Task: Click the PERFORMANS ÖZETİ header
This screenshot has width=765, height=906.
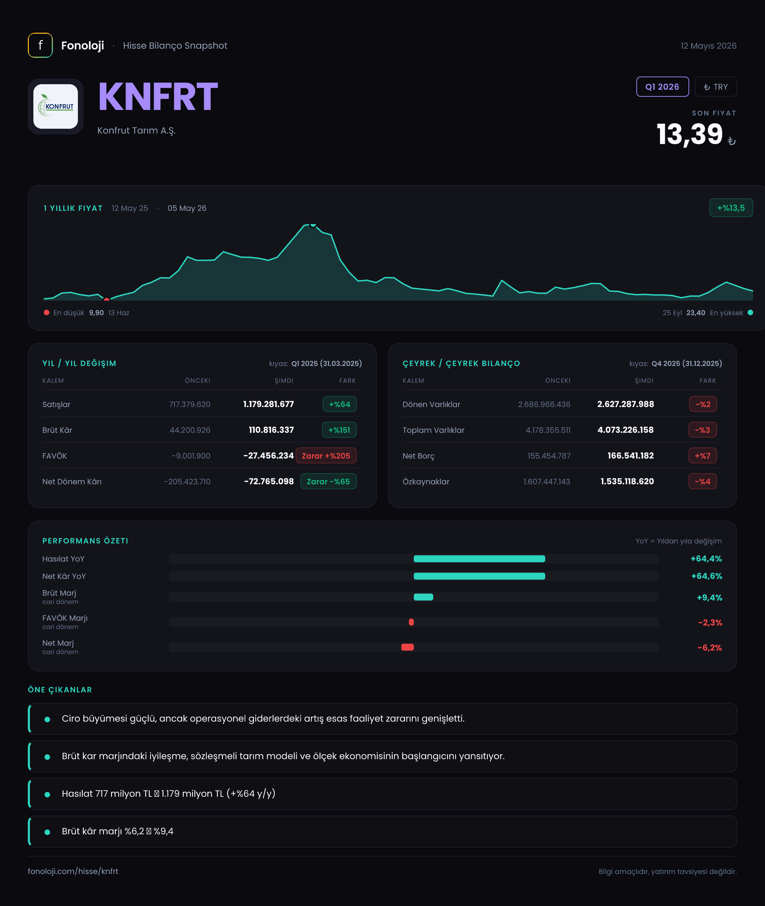Action: (x=85, y=541)
